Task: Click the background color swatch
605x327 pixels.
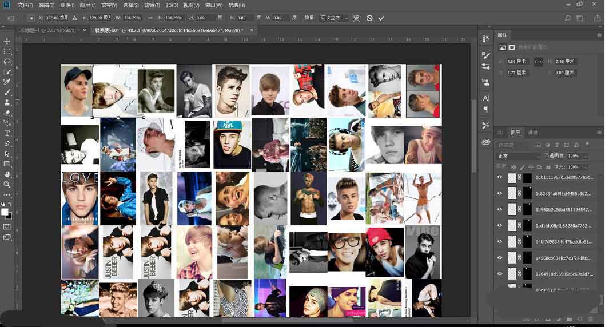Action: [x=9, y=216]
